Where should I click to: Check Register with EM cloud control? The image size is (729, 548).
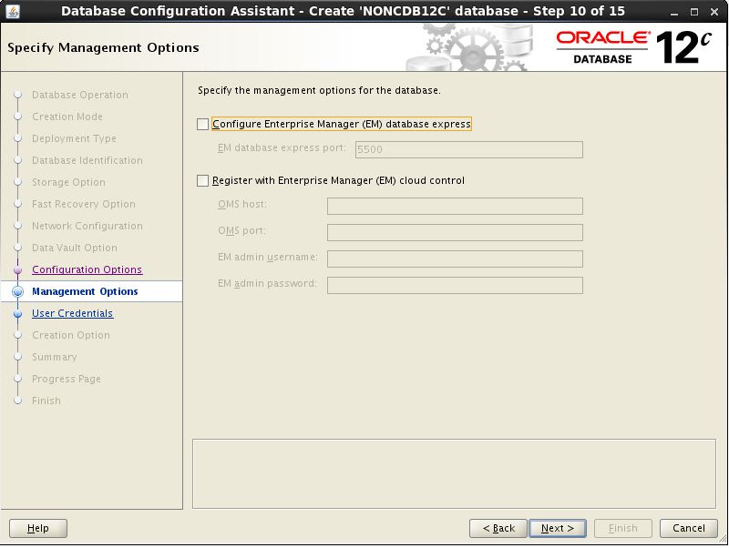coord(203,180)
